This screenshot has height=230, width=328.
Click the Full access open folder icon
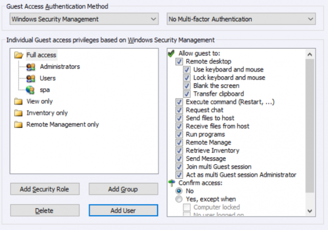(19, 55)
